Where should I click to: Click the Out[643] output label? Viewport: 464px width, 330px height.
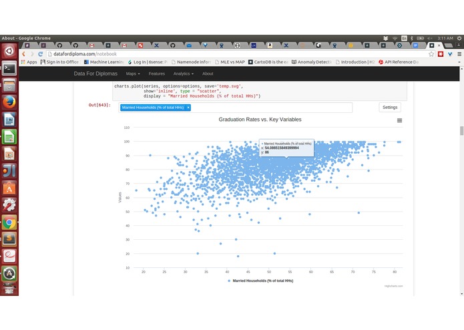[99, 105]
